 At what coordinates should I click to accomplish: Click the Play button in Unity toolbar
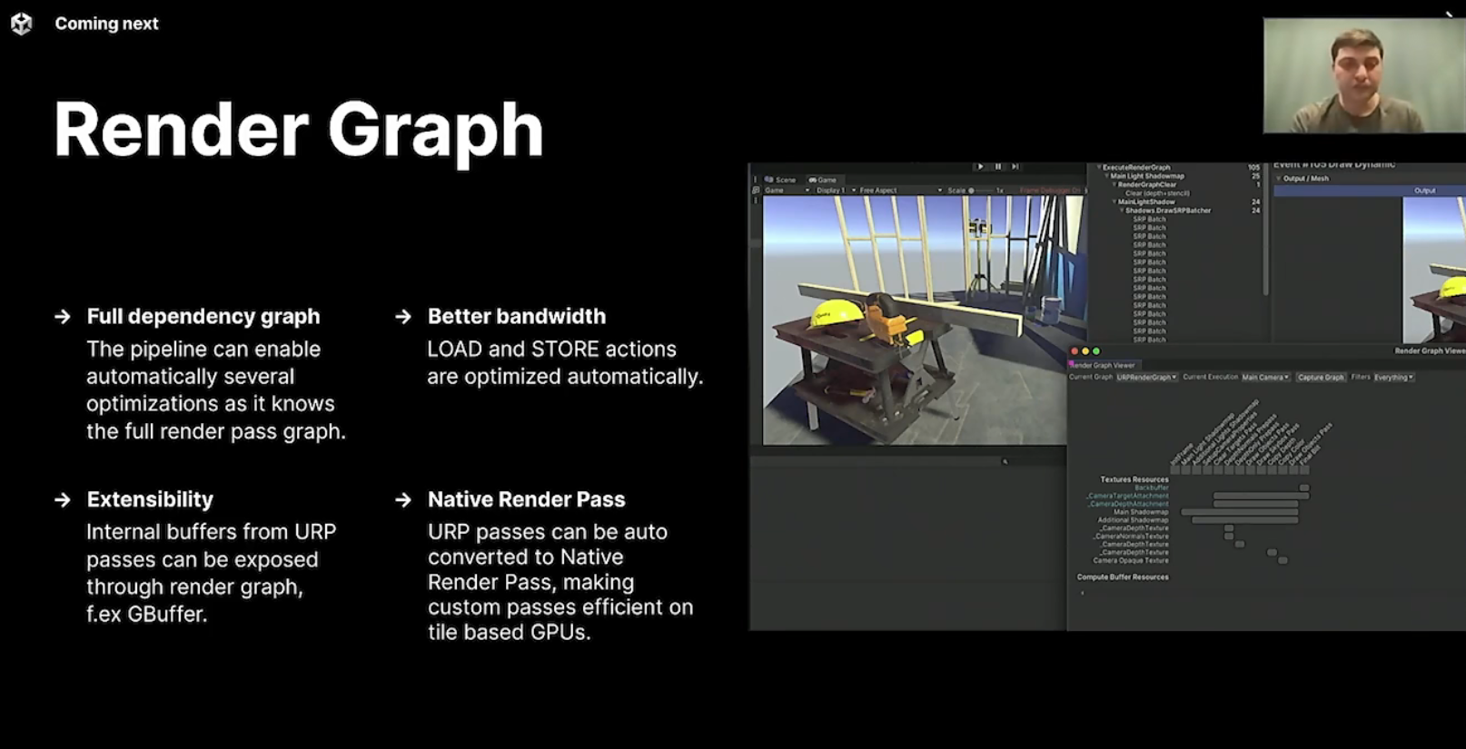coord(980,166)
